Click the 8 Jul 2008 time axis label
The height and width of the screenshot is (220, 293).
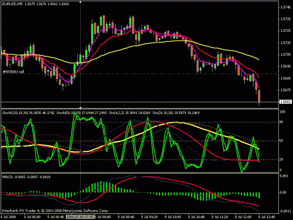coord(8,217)
